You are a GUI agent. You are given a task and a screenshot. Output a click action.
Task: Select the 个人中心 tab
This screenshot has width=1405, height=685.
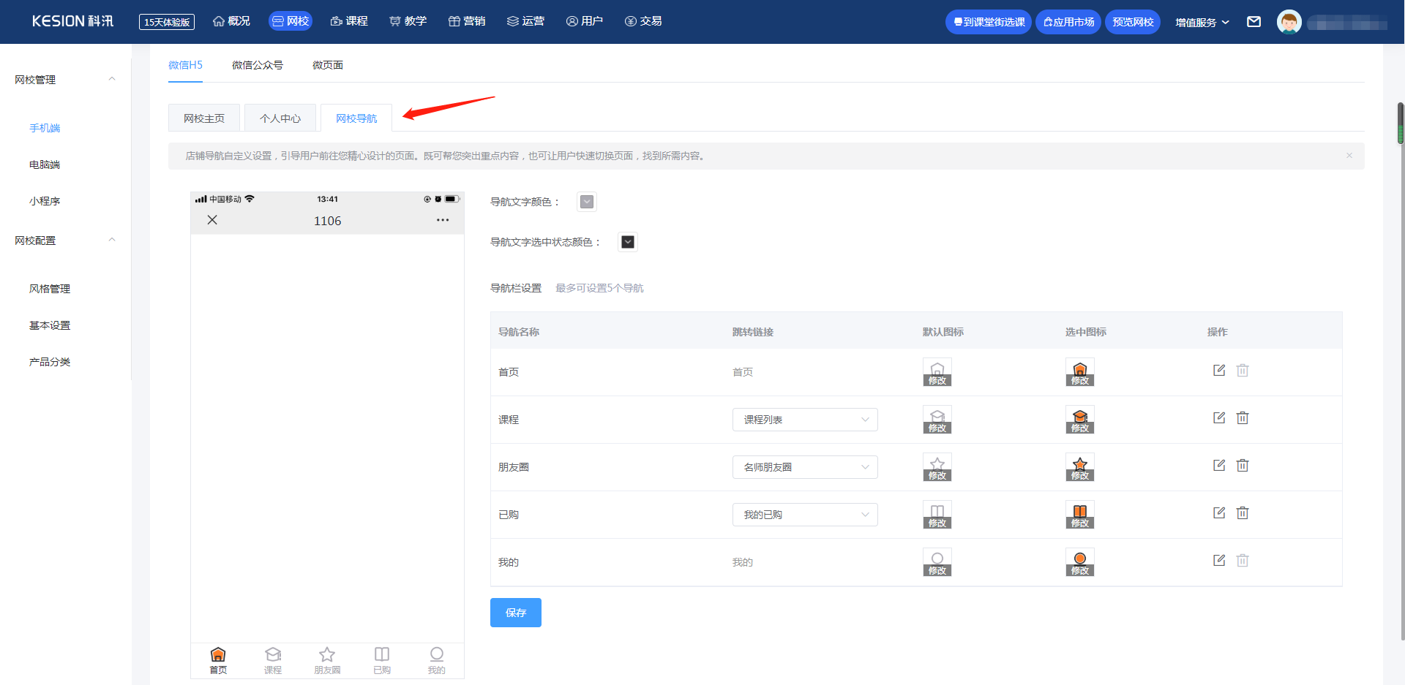click(x=280, y=118)
